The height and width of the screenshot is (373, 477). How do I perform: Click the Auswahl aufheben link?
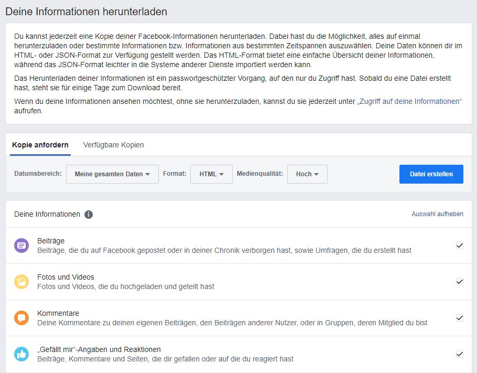click(437, 214)
